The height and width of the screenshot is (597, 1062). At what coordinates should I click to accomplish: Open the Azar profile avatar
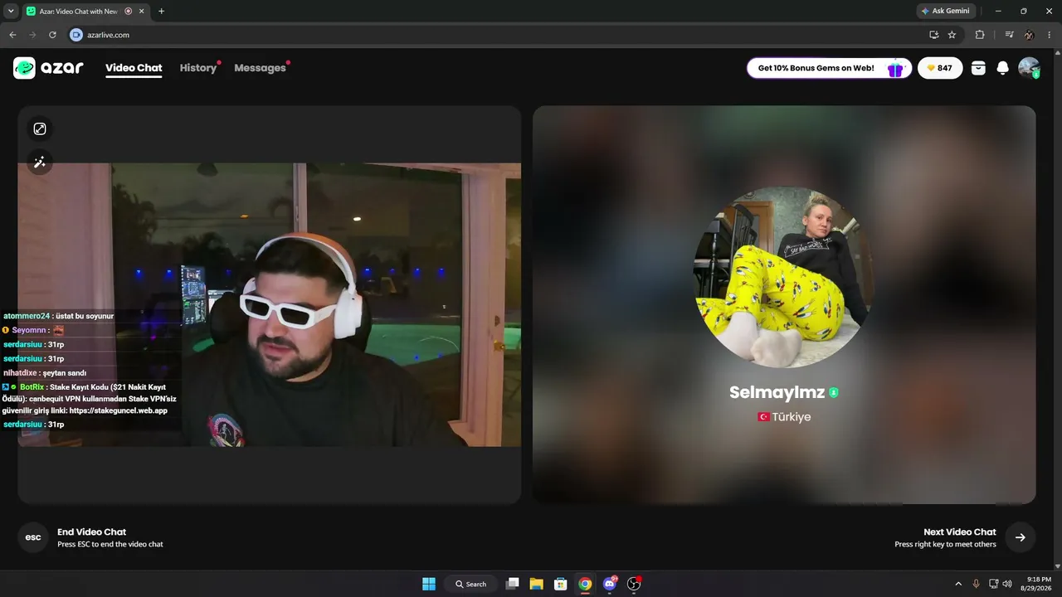[1029, 68]
